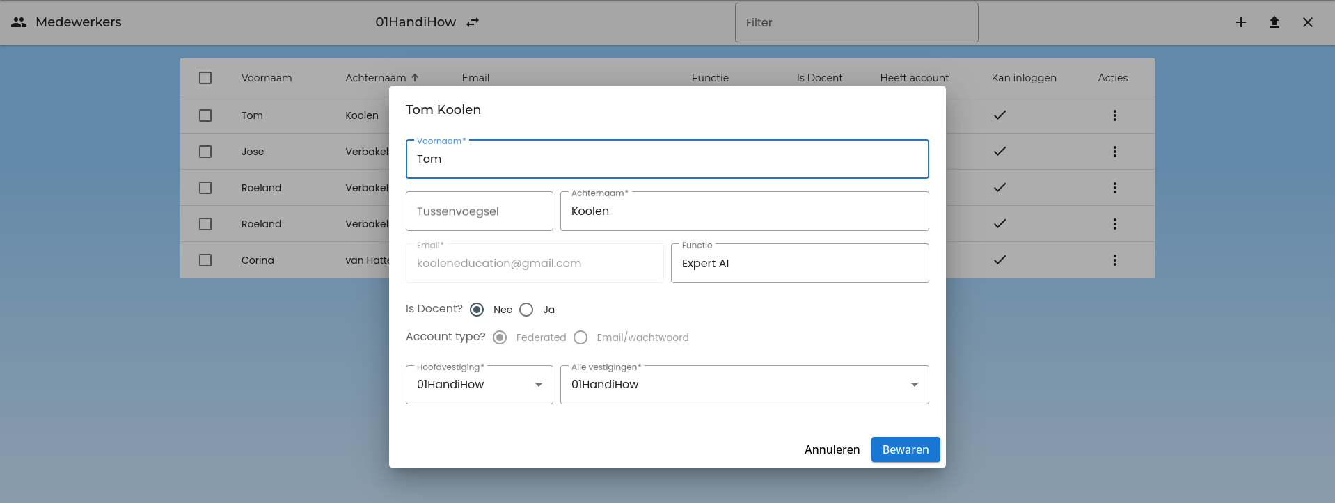Click sort arrow next to Achternaam
This screenshot has height=503, width=1335.
(415, 78)
